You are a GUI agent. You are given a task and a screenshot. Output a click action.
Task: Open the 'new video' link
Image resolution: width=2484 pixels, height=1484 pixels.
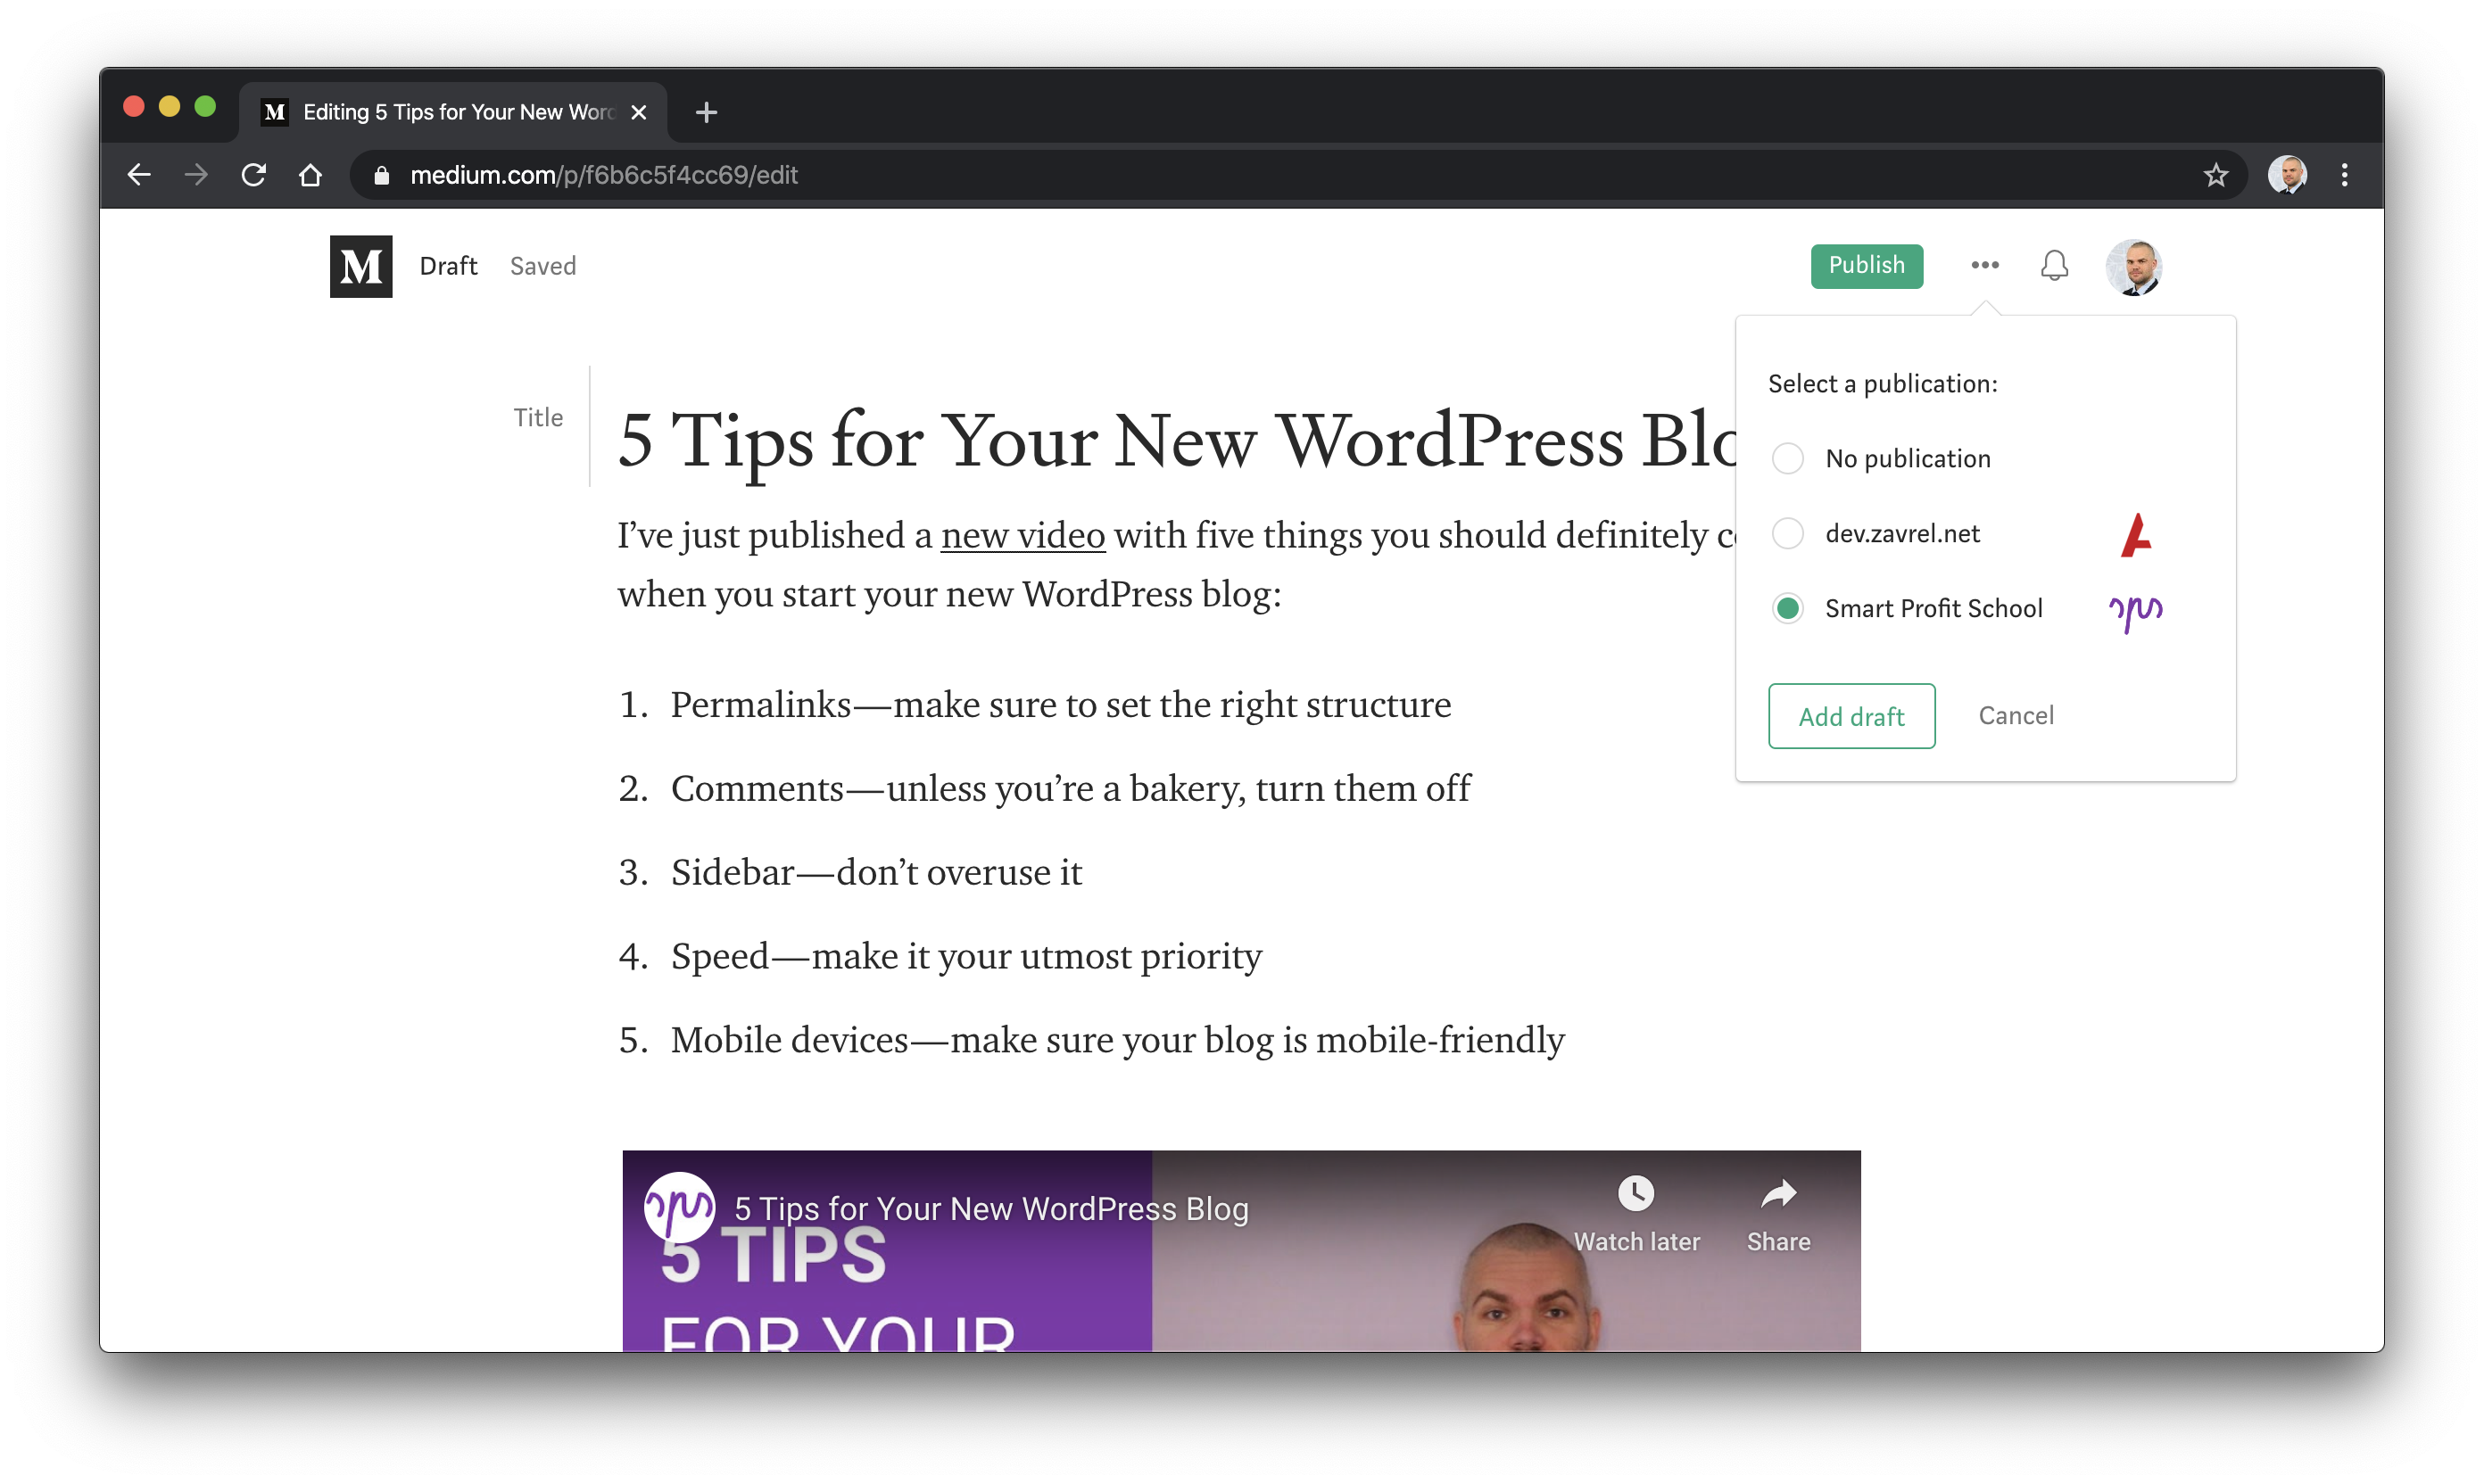click(x=1022, y=536)
